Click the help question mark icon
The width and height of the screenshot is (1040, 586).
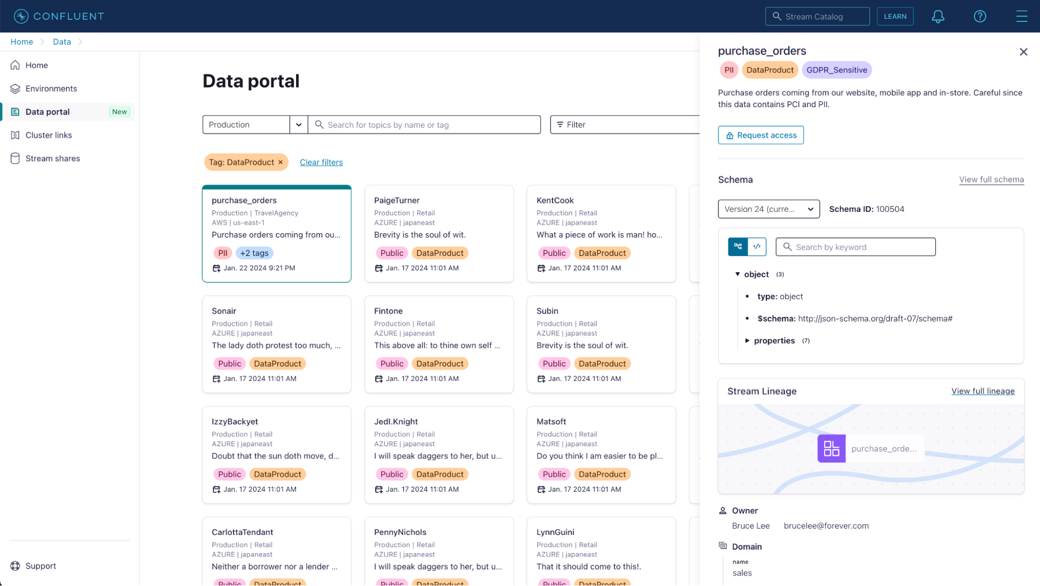coord(980,16)
